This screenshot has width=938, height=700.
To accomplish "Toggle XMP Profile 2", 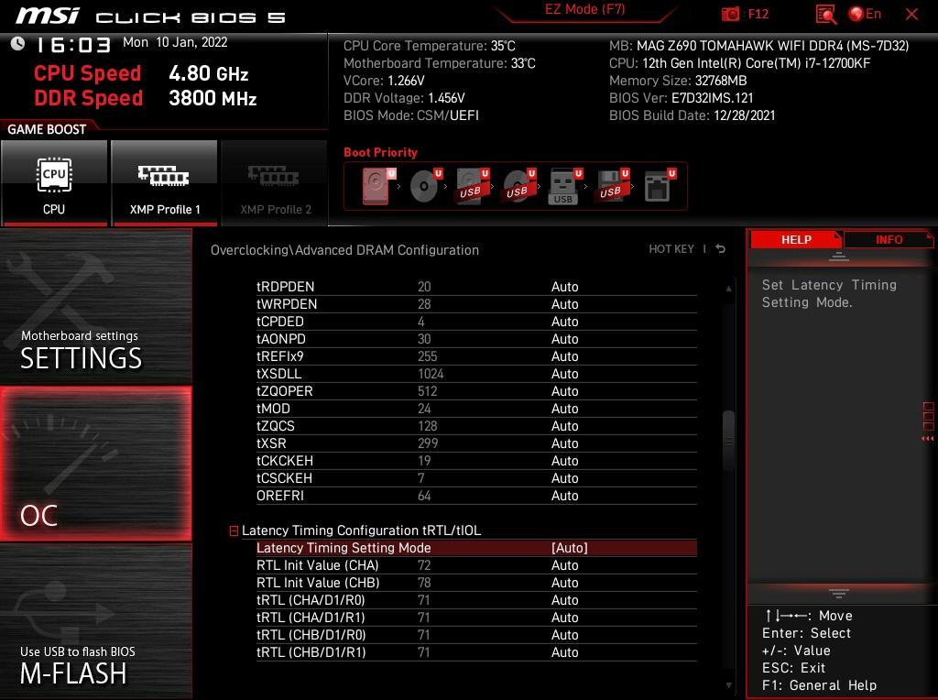I will click(x=275, y=183).
